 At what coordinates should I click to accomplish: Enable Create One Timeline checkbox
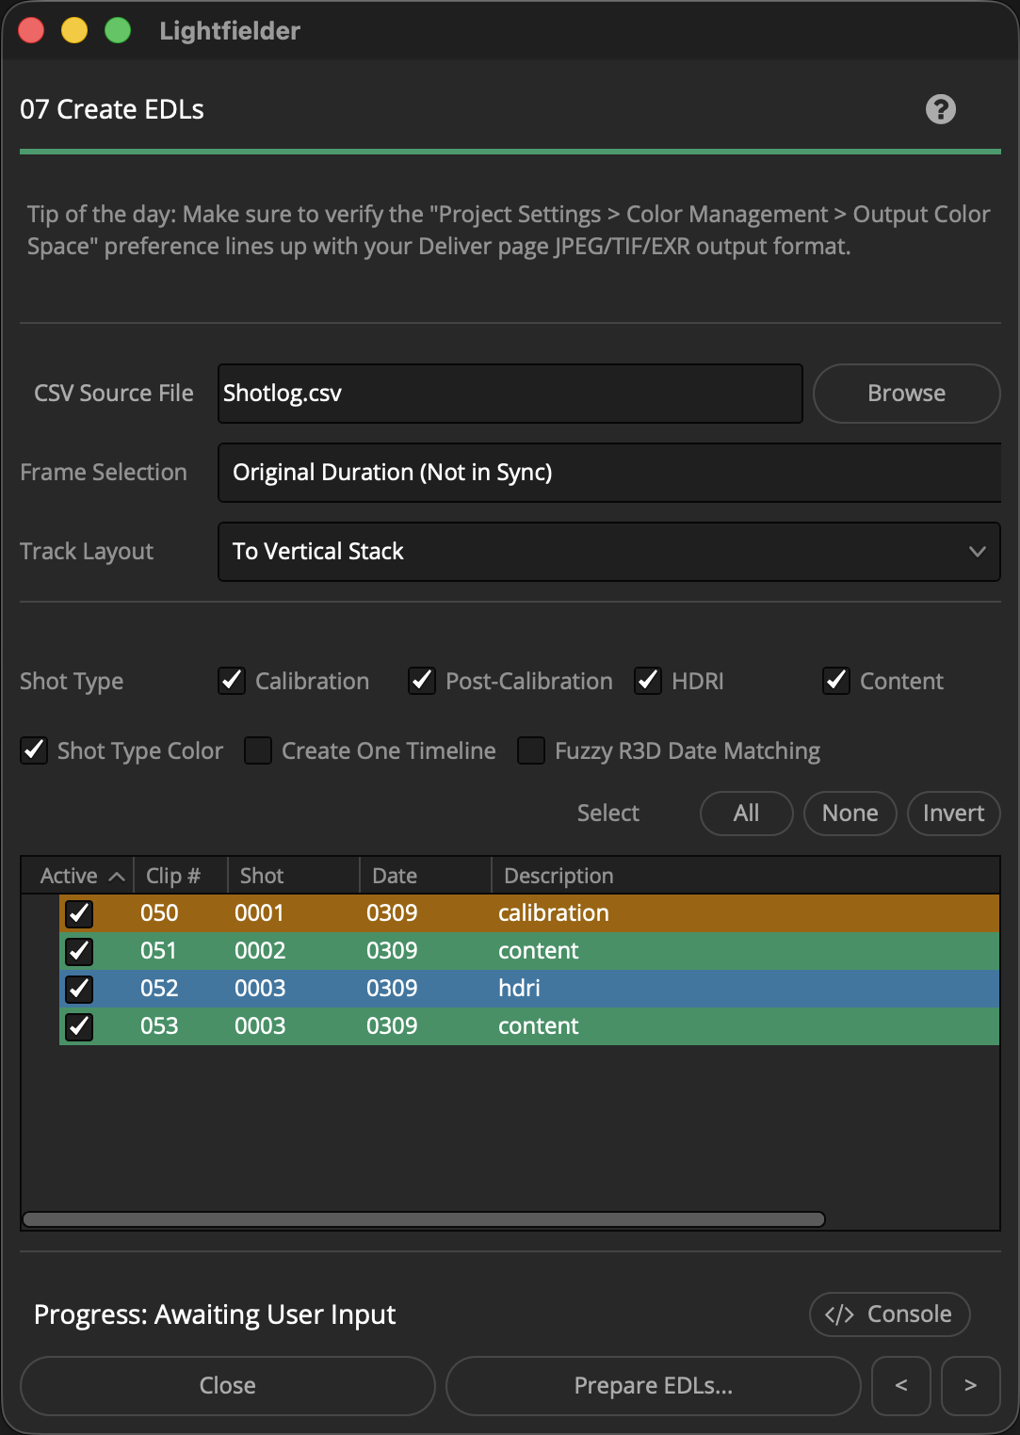258,750
